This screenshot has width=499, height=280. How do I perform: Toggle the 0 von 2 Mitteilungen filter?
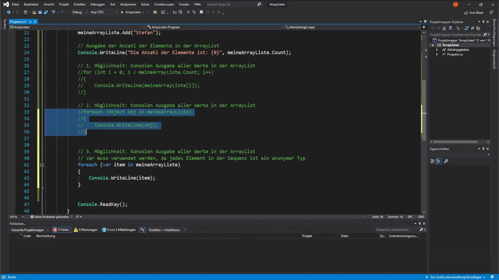pyautogui.click(x=119, y=230)
